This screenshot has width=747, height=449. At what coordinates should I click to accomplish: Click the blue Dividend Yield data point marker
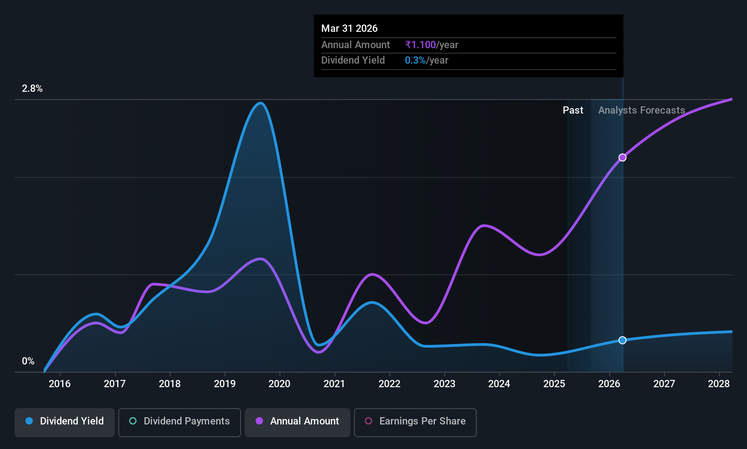pyautogui.click(x=622, y=340)
